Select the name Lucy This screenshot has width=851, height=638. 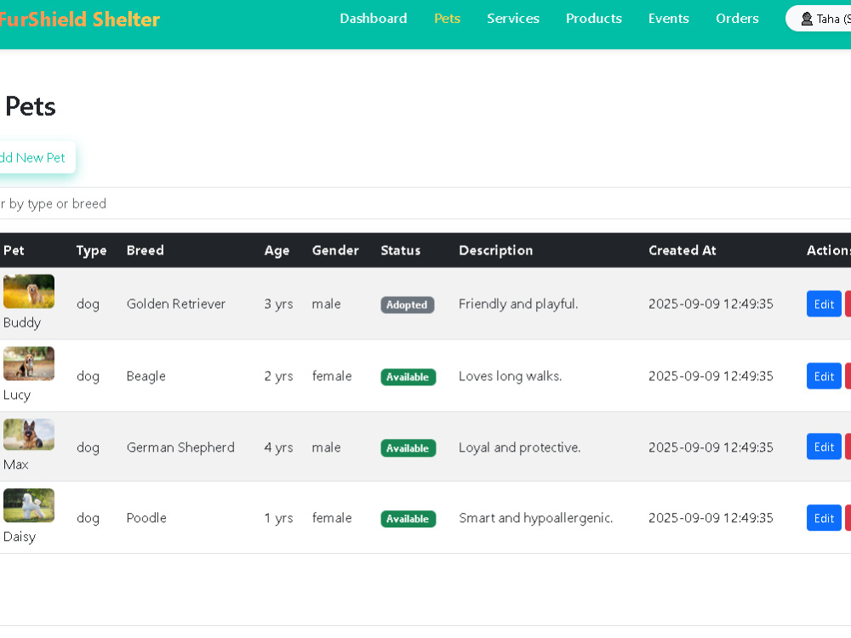pos(17,395)
